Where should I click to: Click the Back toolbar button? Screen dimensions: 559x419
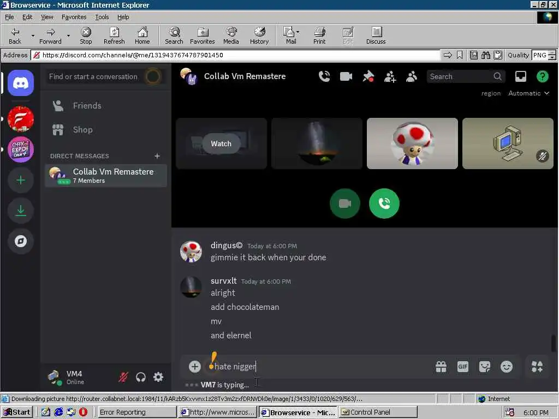coord(15,35)
